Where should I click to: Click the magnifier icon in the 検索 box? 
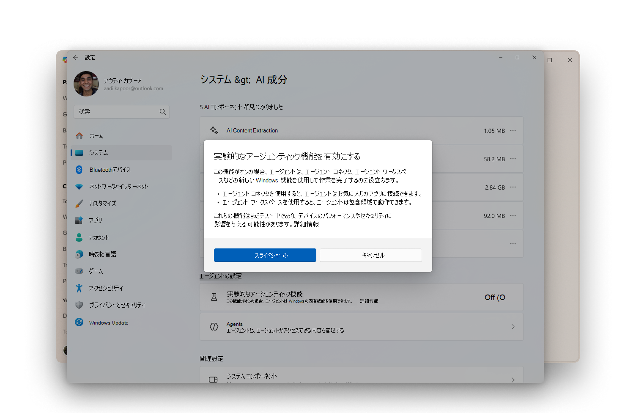click(162, 112)
